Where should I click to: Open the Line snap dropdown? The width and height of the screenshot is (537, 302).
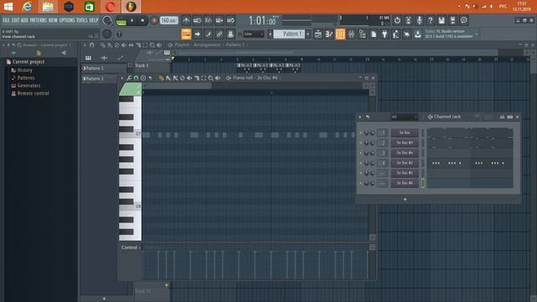(253, 34)
